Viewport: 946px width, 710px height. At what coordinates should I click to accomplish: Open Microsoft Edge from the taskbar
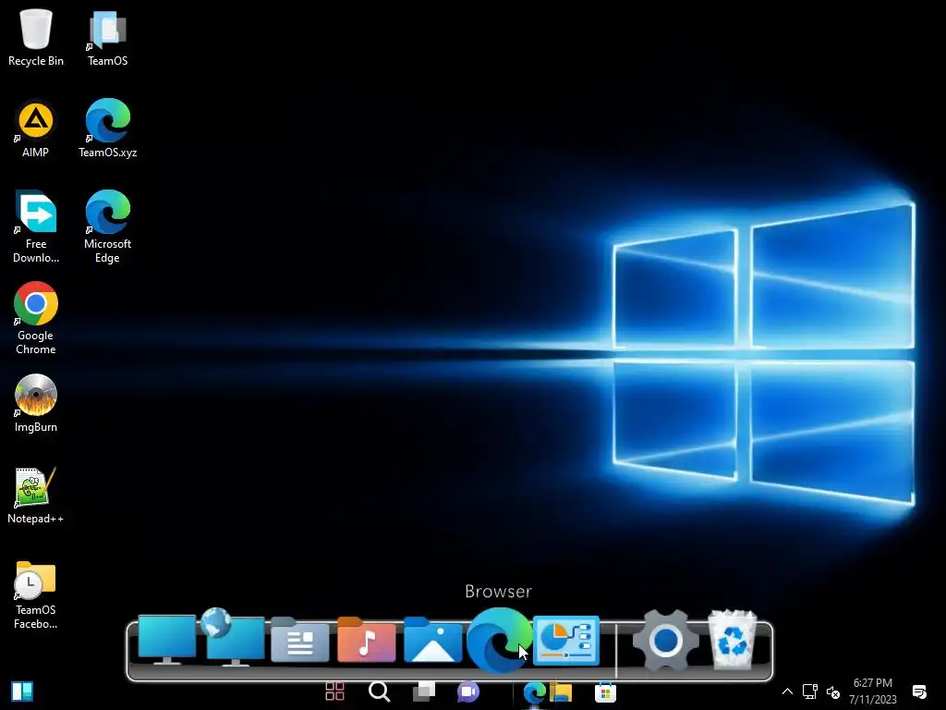click(x=535, y=692)
